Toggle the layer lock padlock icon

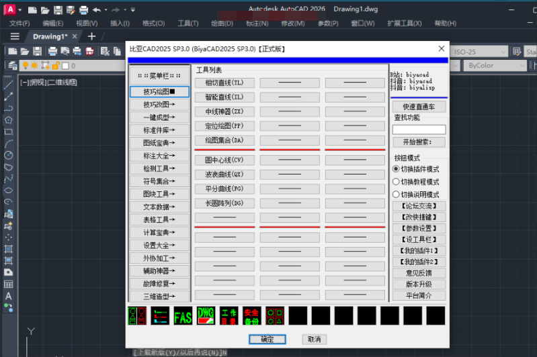pyautogui.click(x=56, y=65)
